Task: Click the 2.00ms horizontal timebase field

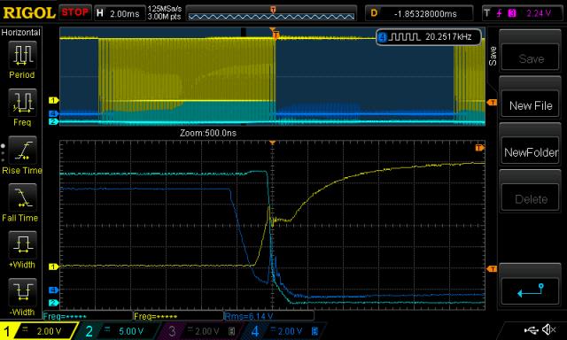Action: (x=120, y=13)
